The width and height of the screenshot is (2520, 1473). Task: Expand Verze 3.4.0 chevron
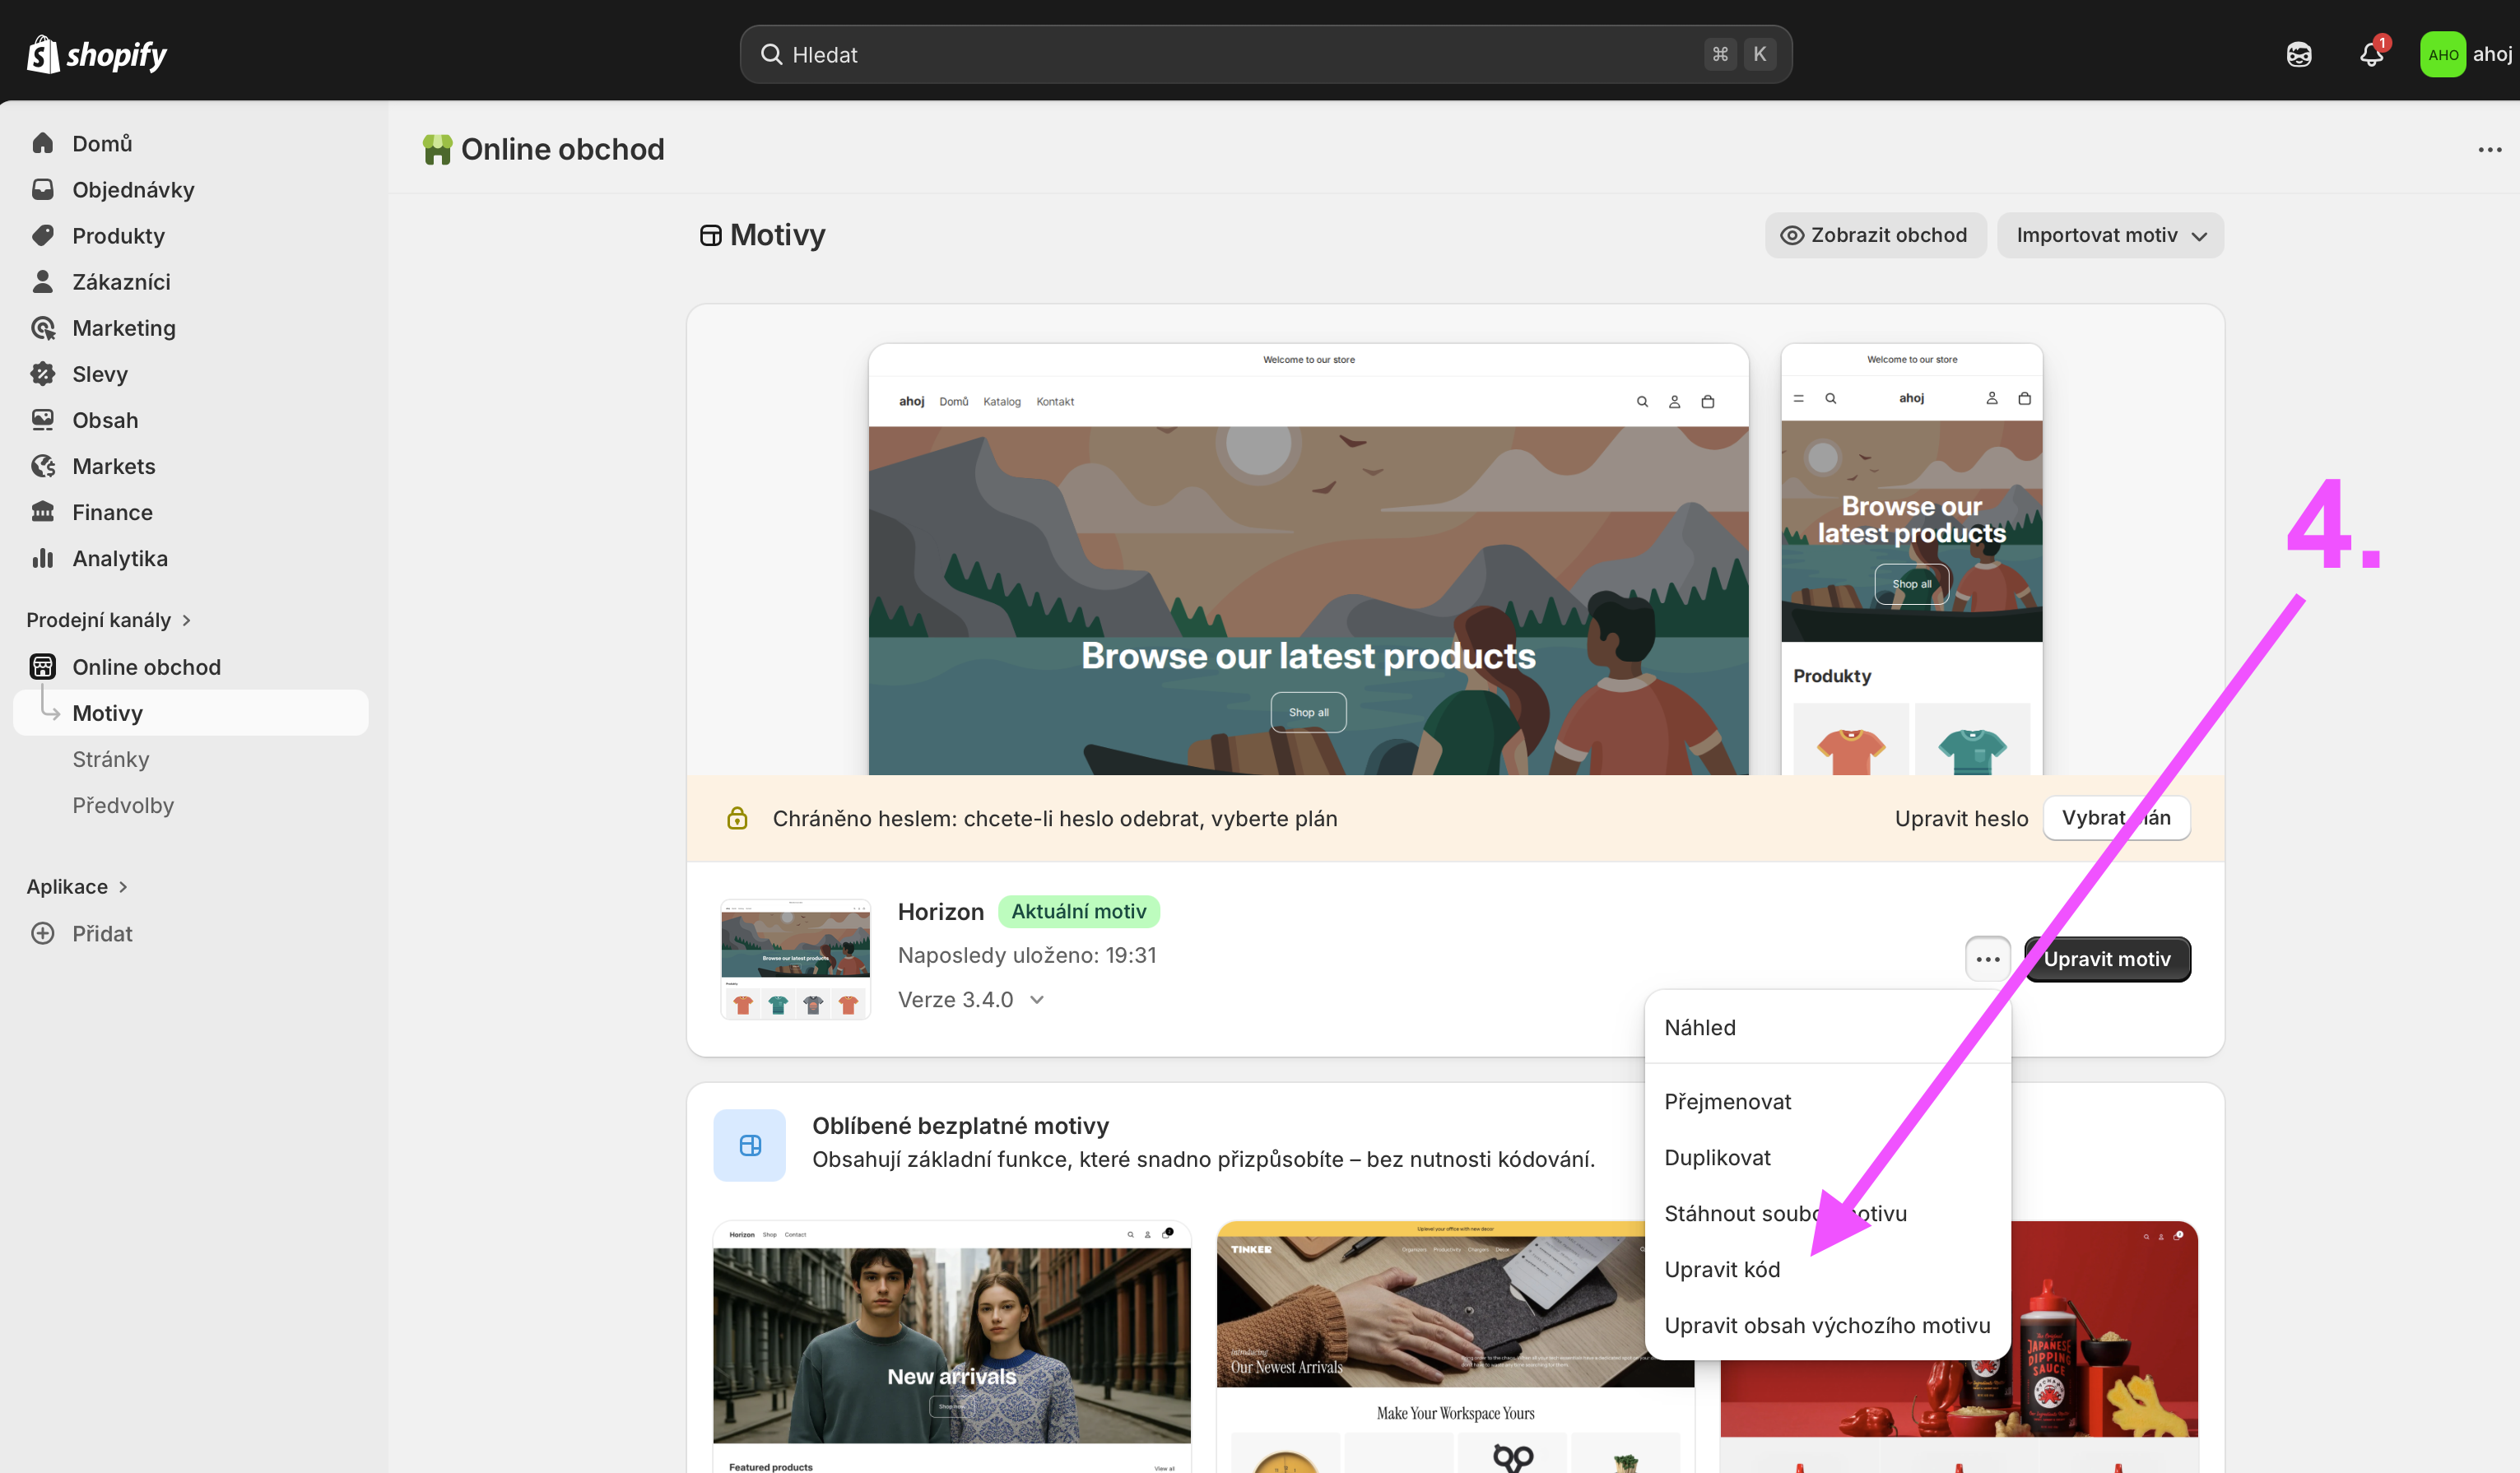(x=1037, y=999)
